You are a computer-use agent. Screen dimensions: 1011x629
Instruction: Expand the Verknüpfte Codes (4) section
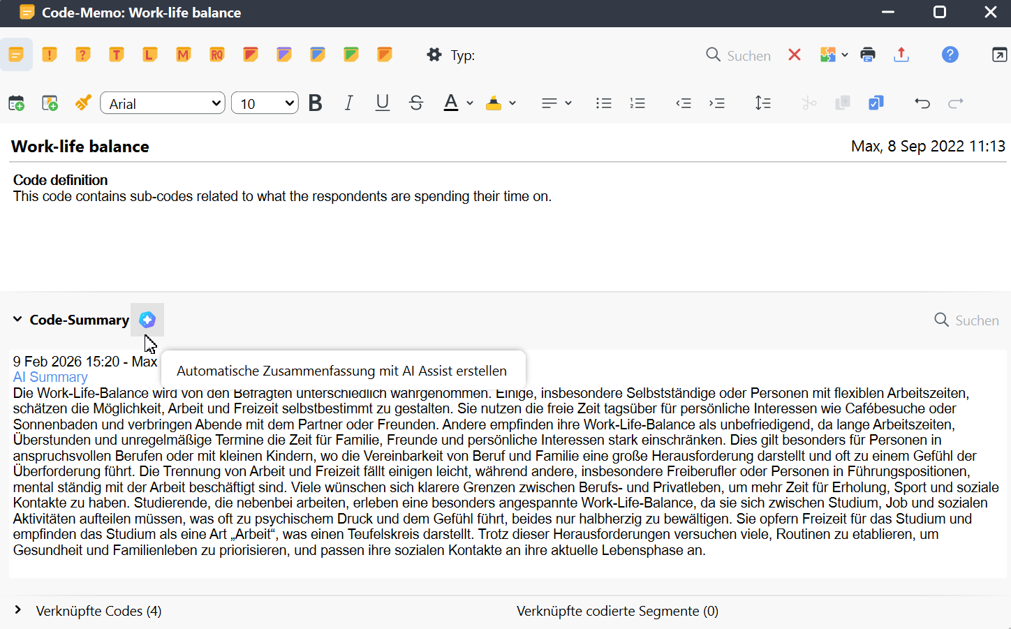(x=98, y=611)
